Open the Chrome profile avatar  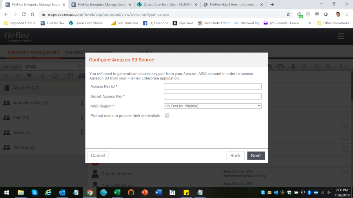click(338, 14)
